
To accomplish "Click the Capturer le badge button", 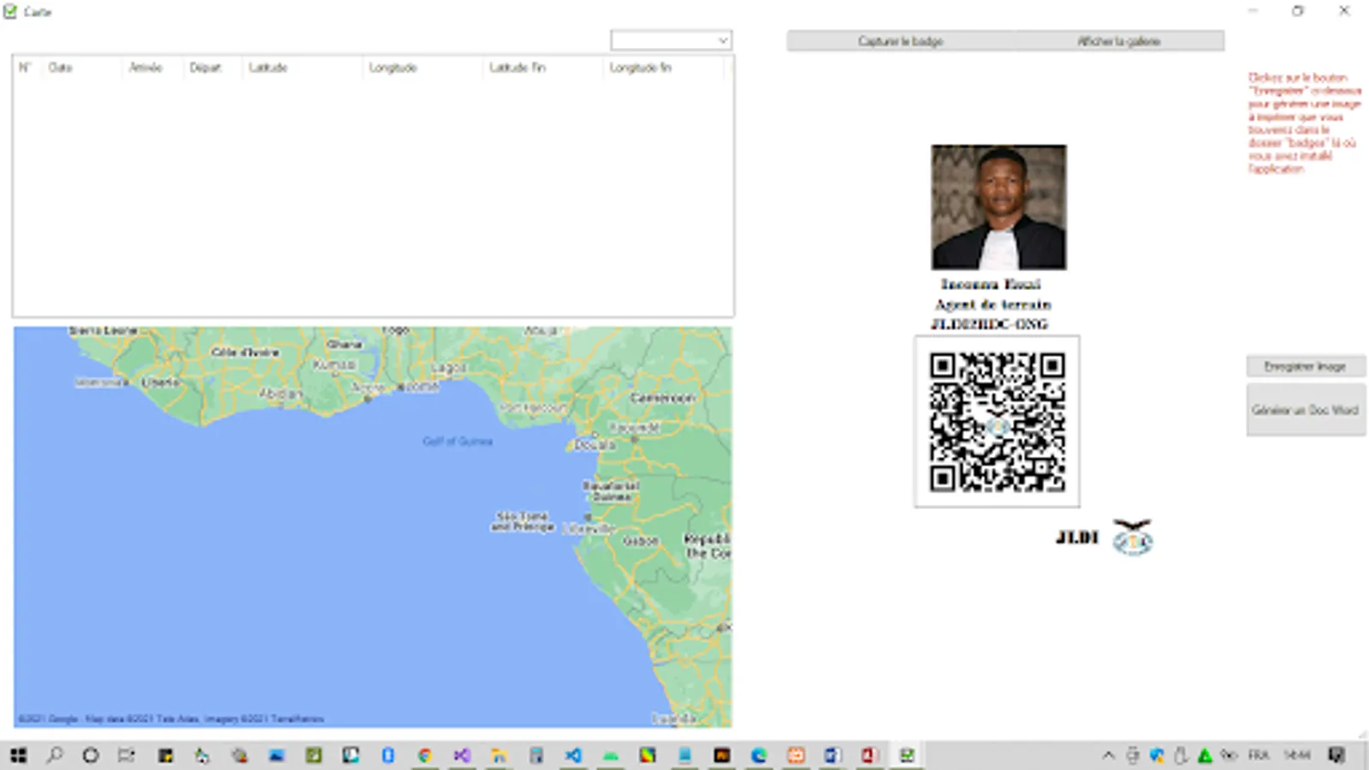I will coord(900,41).
